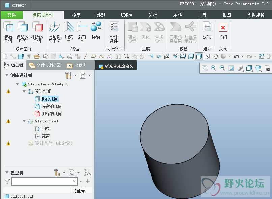This screenshot has height=199, width=272.
Task: Switch to the 柔性建模 ribbon tab
Action: tap(256, 15)
